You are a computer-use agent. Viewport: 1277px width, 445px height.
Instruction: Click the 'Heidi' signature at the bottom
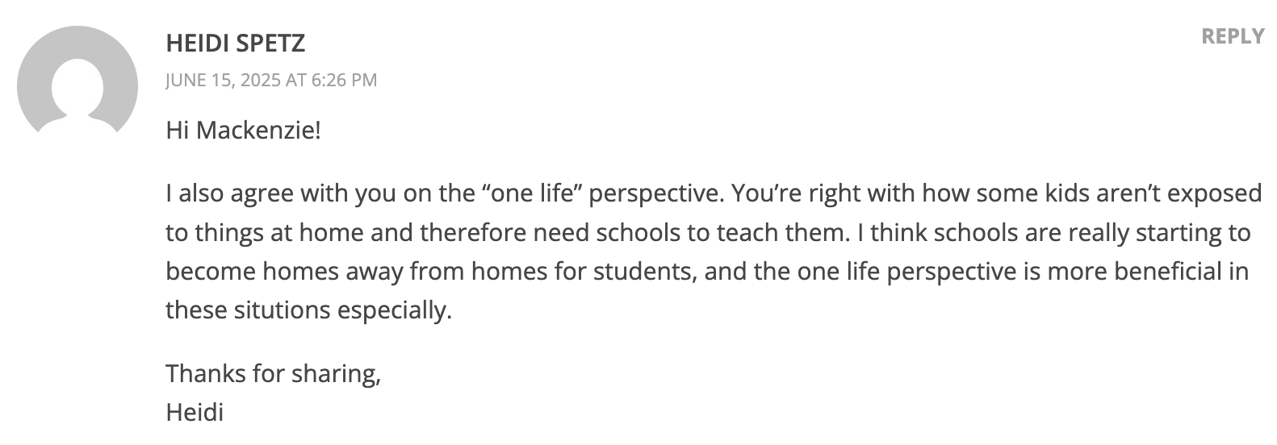[195, 413]
